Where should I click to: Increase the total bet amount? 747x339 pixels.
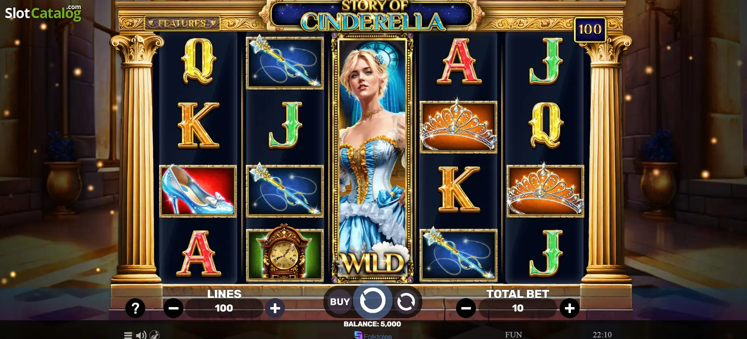(x=569, y=308)
